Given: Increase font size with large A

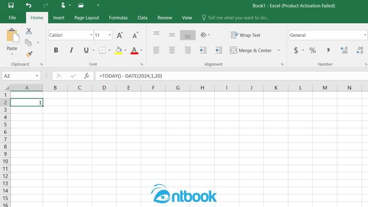Looking at the screenshot, I should pos(120,35).
